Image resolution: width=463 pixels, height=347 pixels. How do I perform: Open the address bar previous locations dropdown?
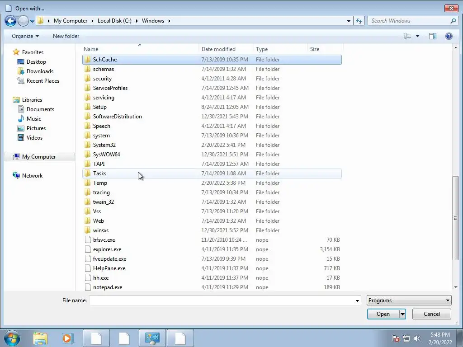349,21
